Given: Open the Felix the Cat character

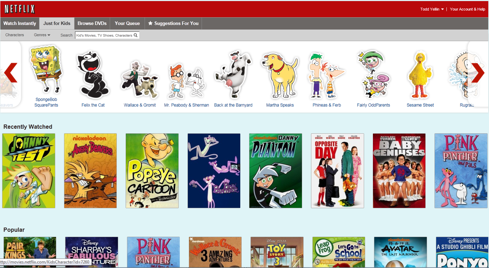Looking at the screenshot, I should pyautogui.click(x=93, y=74).
